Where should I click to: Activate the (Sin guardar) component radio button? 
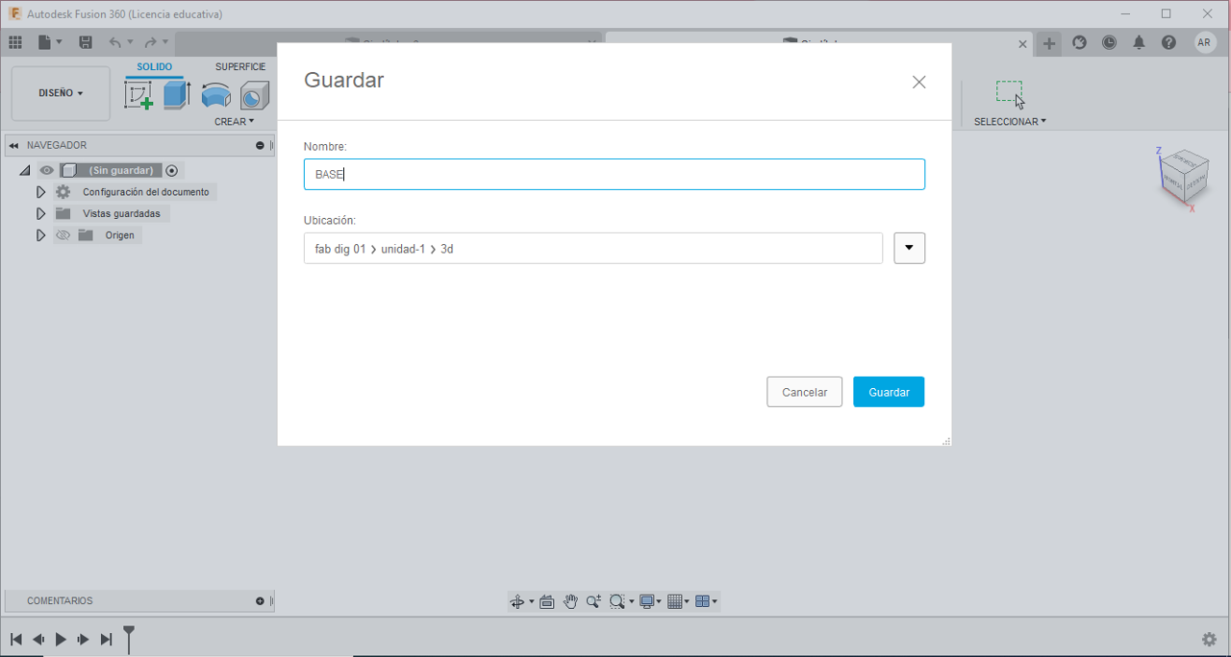172,171
